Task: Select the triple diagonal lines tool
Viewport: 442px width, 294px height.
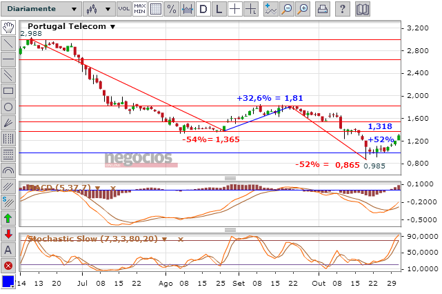Action: (x=8, y=186)
